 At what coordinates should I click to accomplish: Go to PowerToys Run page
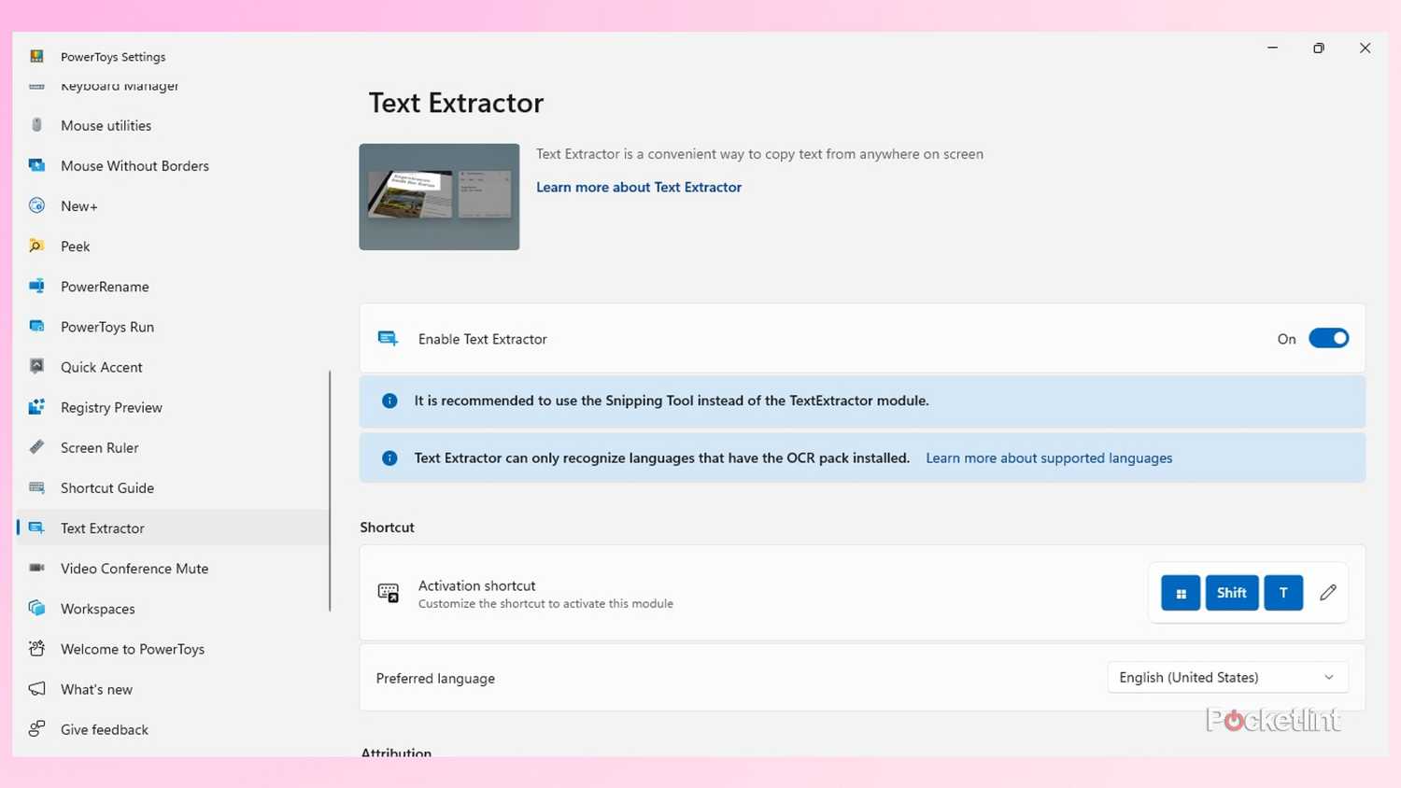[173, 327]
